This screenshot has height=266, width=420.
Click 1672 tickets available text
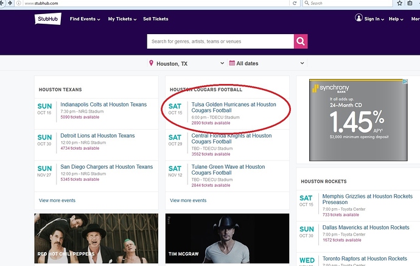tap(342, 240)
